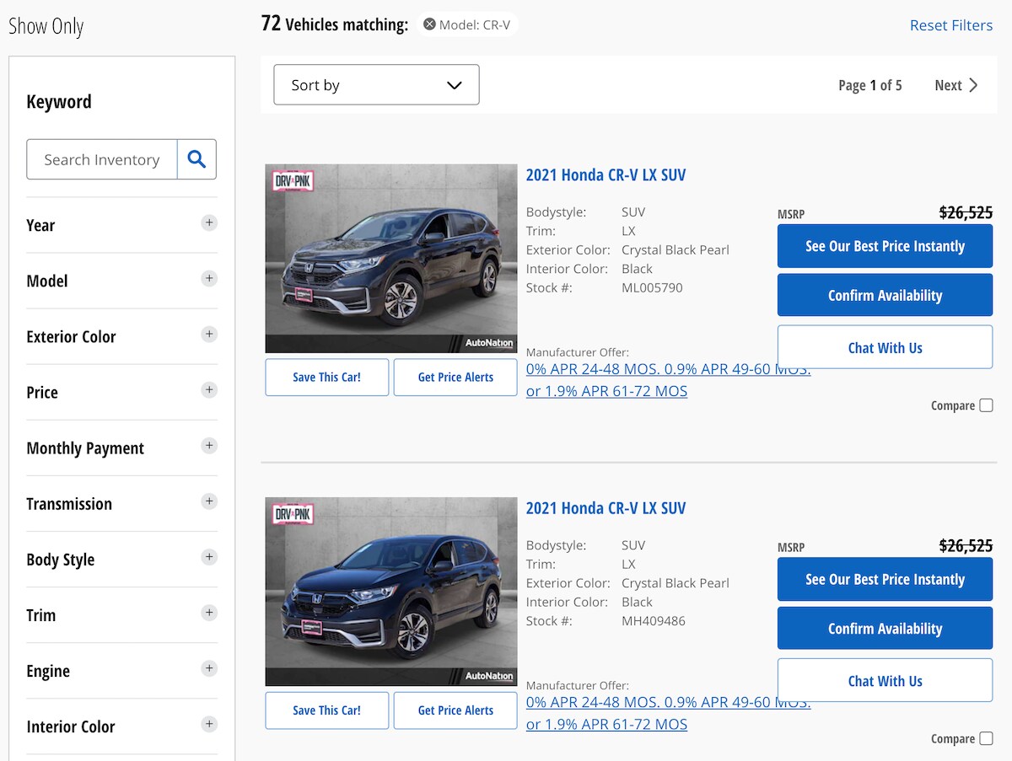Click Save This Car for stock MH409486
1012x761 pixels.
327,710
